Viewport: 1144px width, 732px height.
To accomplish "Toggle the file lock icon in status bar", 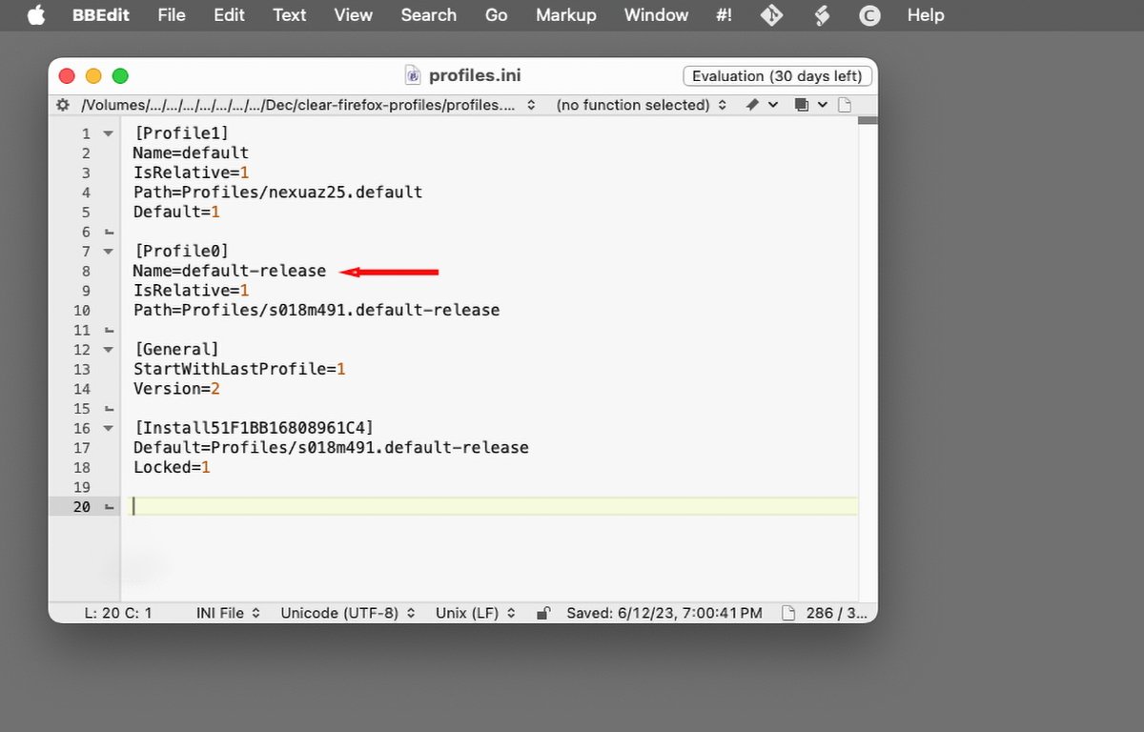I will click(x=542, y=614).
